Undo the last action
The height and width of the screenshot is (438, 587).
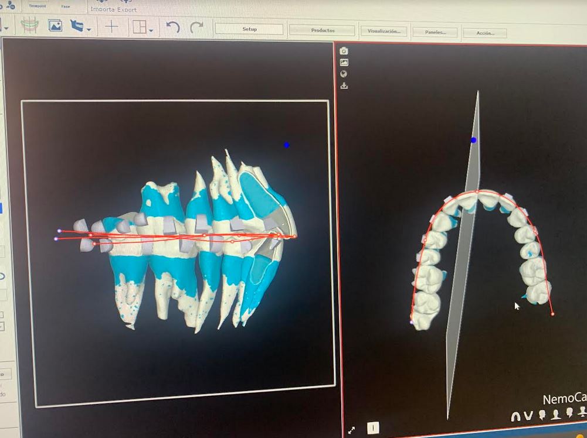(x=173, y=27)
